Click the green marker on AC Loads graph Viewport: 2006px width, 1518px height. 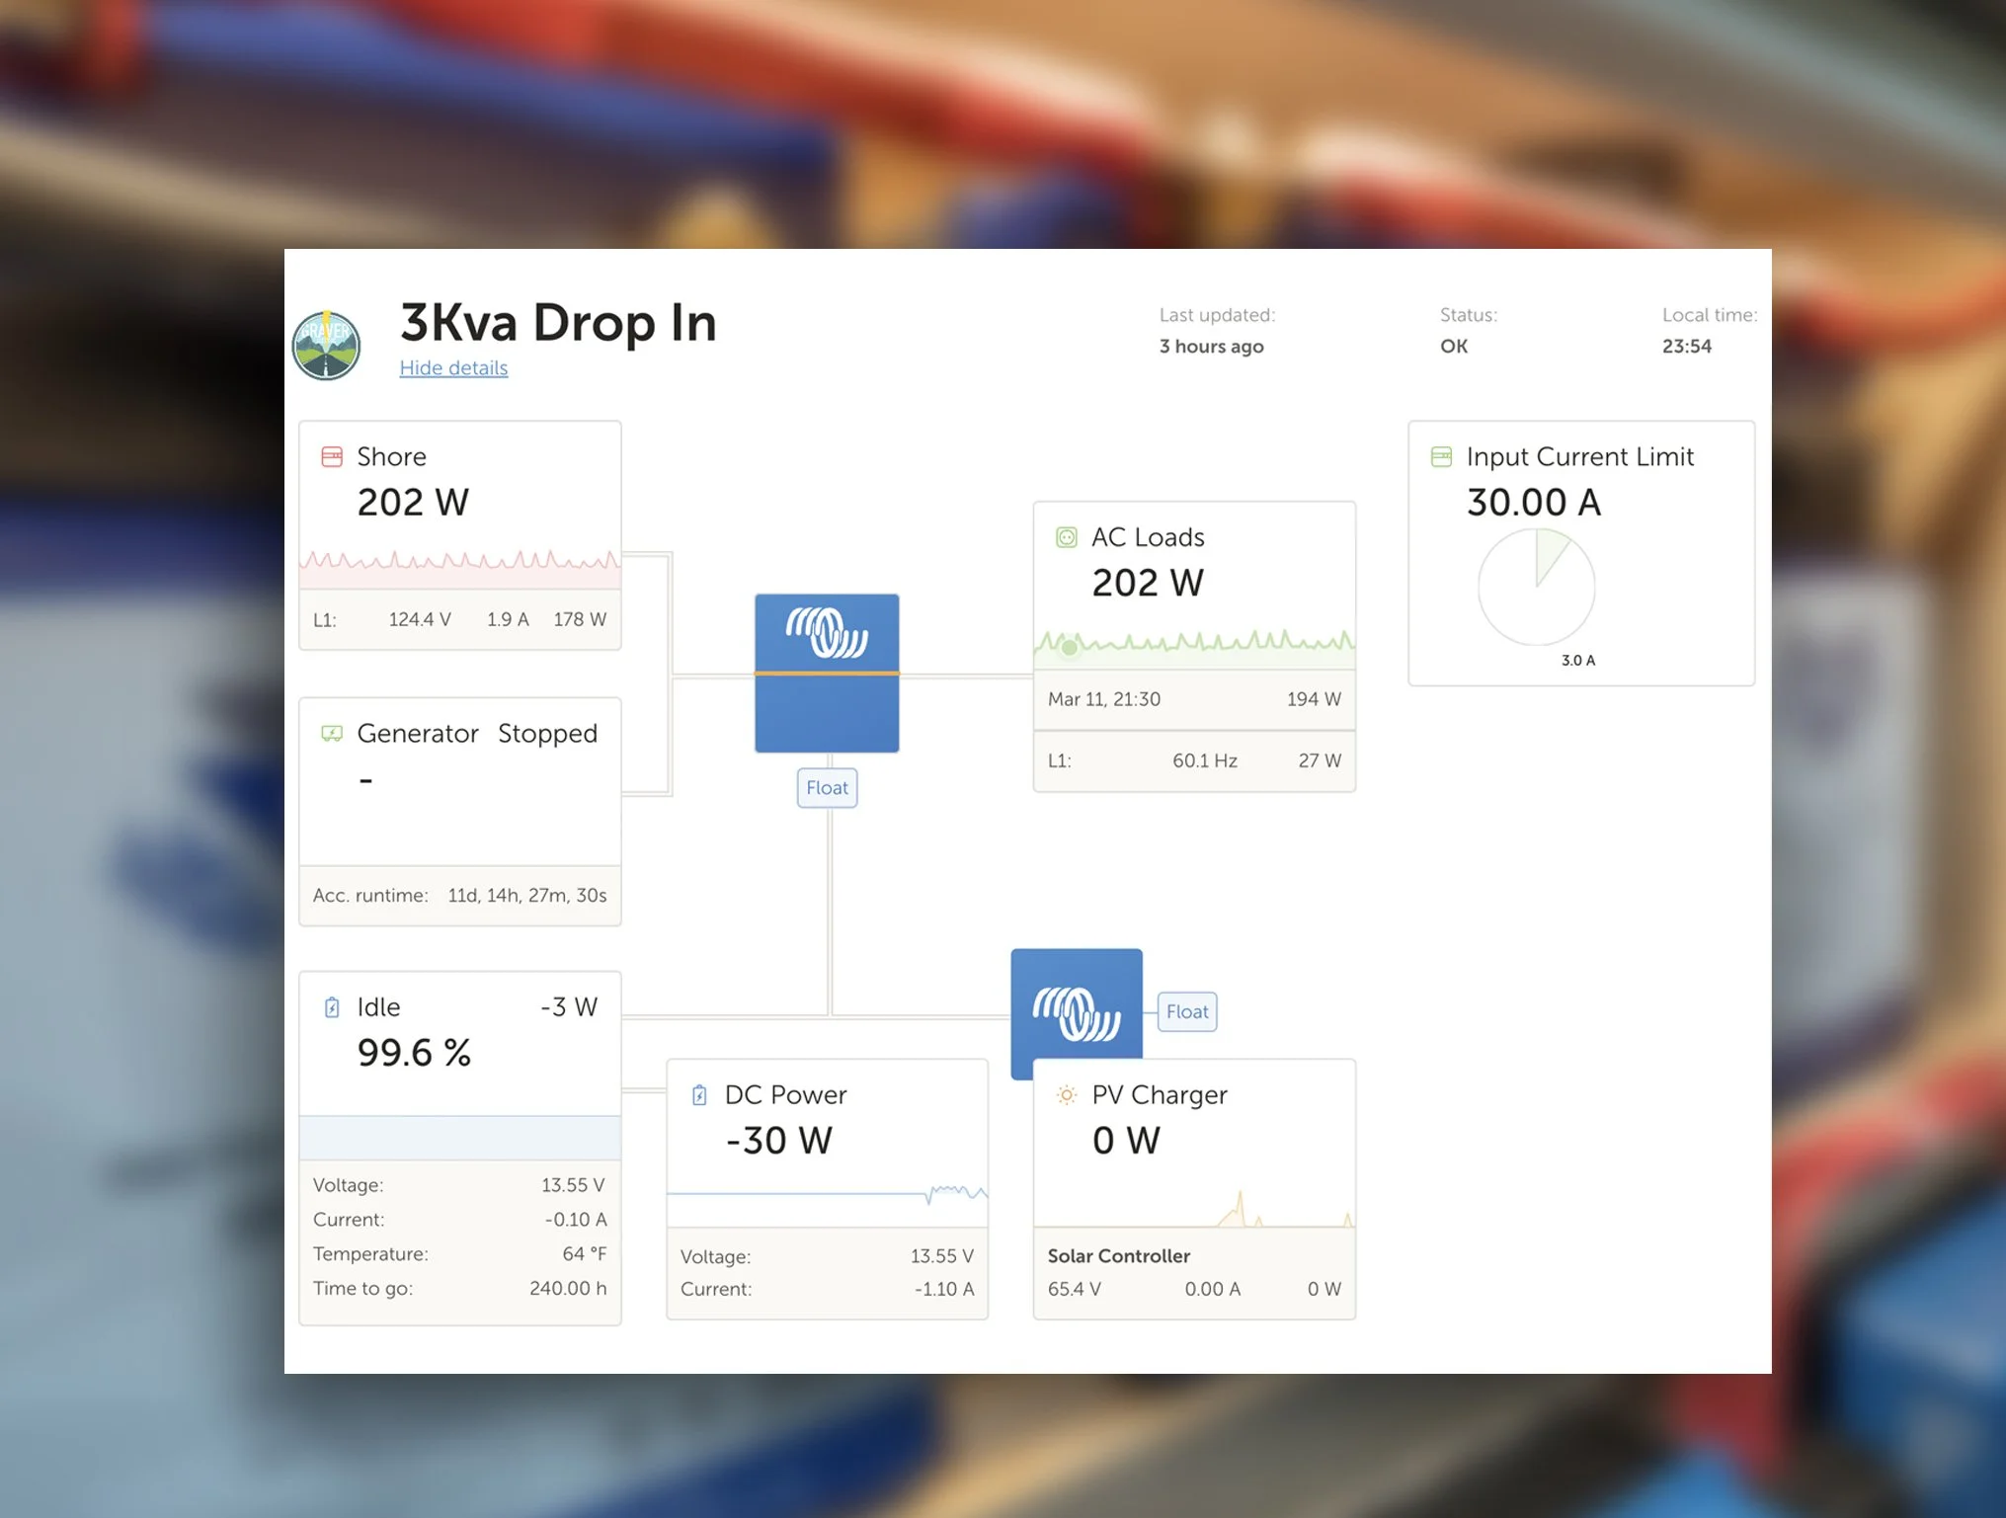pyautogui.click(x=1069, y=648)
